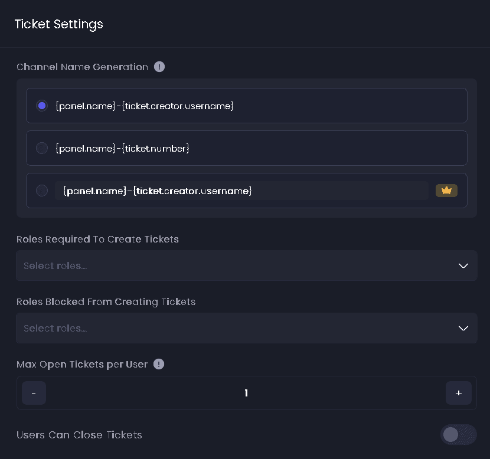Select the {panel.name}-{ticket.number} naming option

[42, 148]
